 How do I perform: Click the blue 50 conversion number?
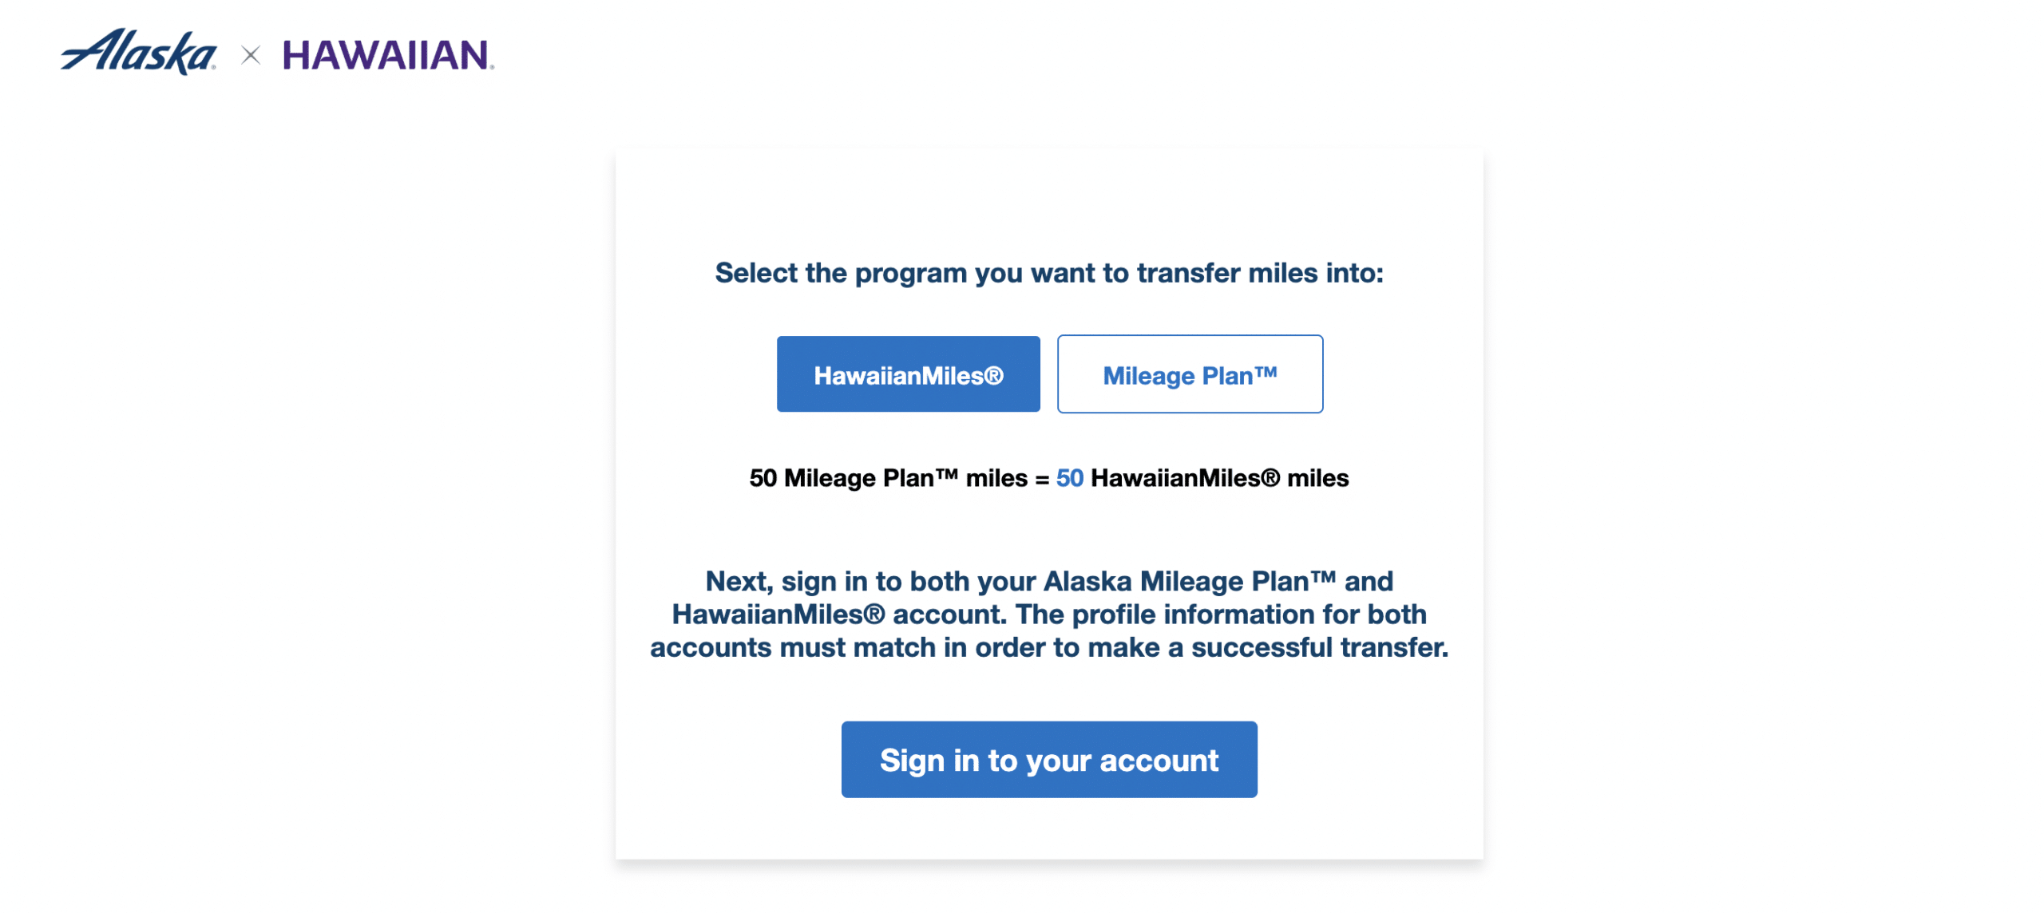[x=1069, y=478]
